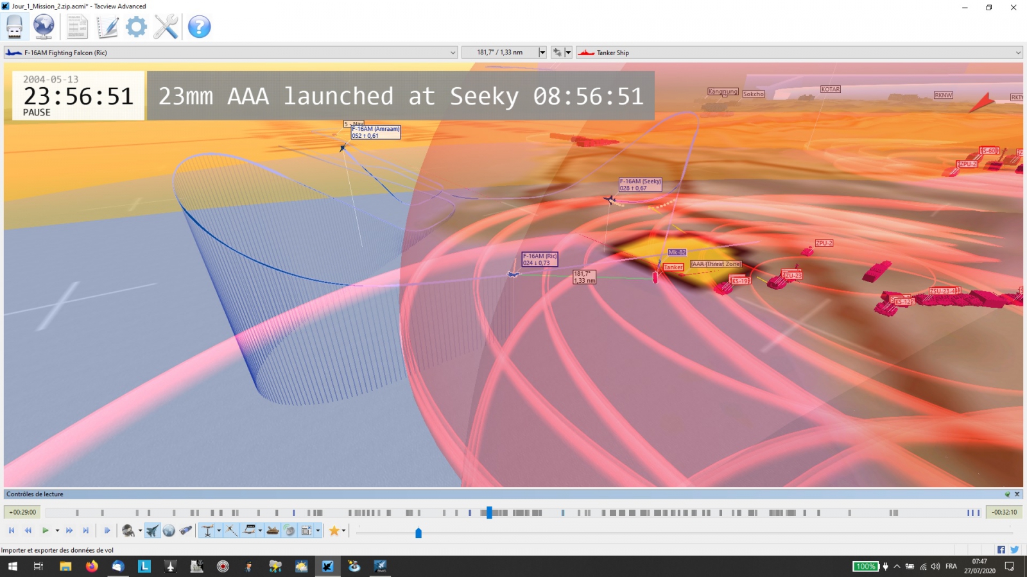Click the Tanker label in 3D view
1027x577 pixels.
click(x=673, y=267)
